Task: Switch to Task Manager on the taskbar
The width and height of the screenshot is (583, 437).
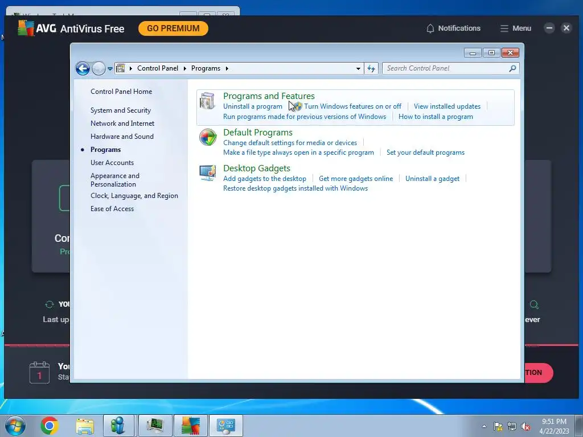Action: [155, 426]
